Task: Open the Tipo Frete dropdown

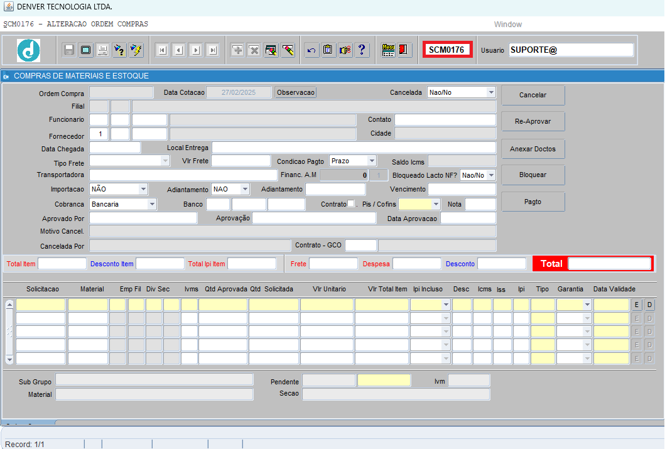Action: [x=165, y=161]
